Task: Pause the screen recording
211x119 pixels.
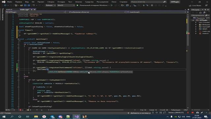Action: point(188,113)
